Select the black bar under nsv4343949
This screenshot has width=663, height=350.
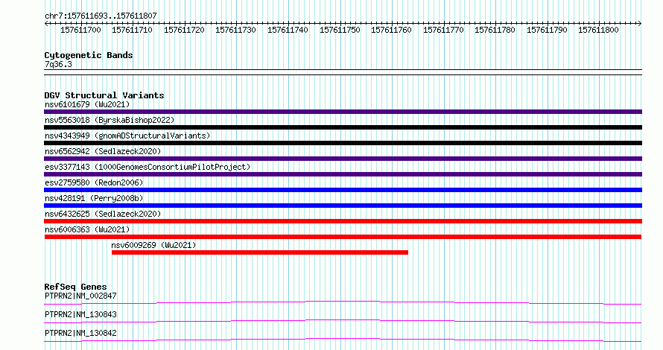[343, 143]
